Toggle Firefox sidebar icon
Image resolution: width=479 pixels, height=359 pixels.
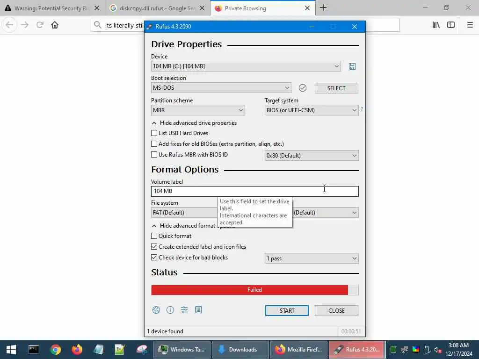[x=451, y=25]
